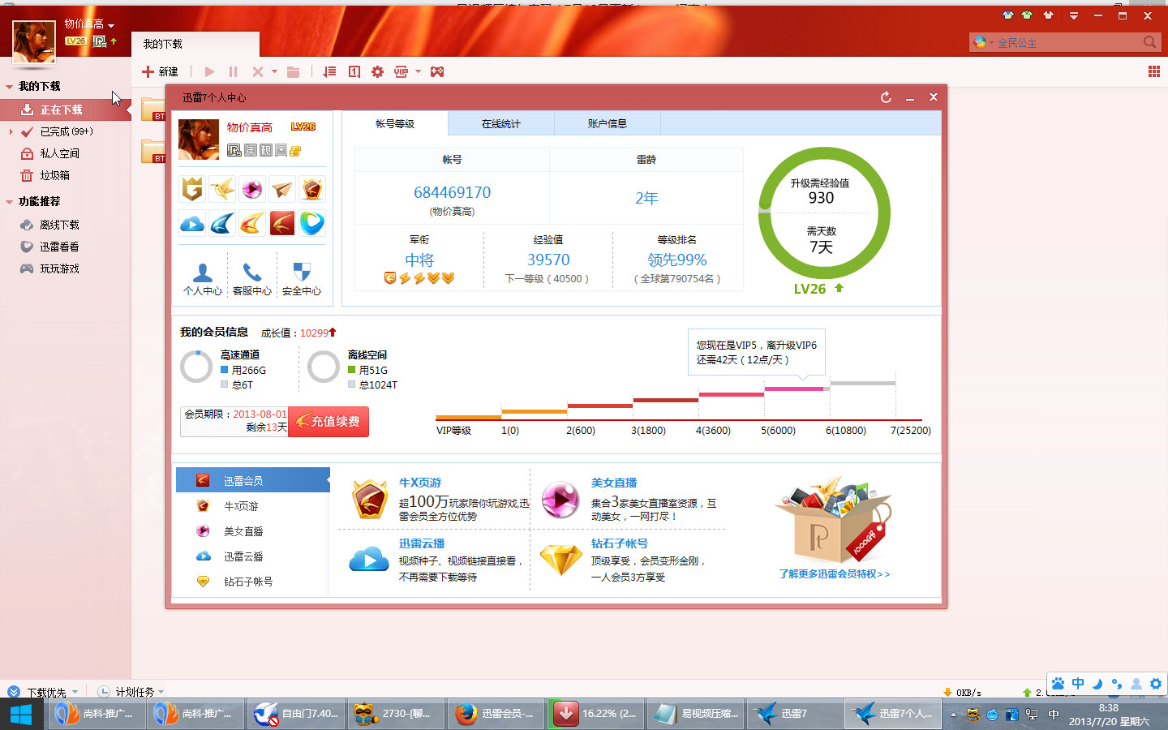Pause downloads using the toolbar pause icon

click(x=233, y=71)
